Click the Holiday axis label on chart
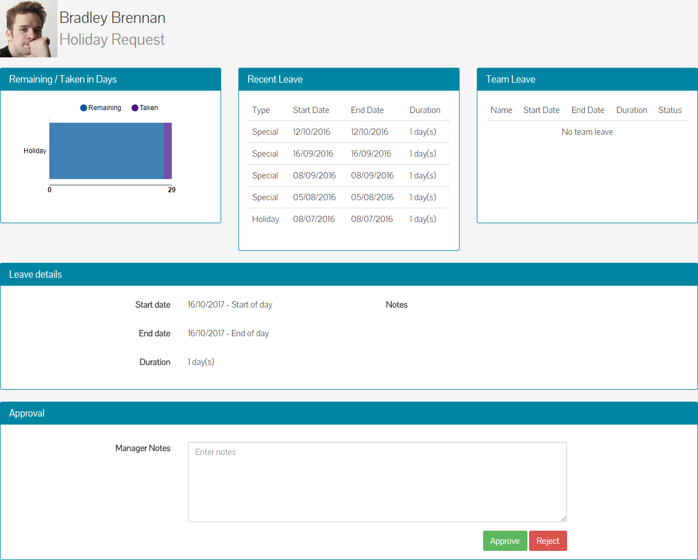 pyautogui.click(x=35, y=151)
